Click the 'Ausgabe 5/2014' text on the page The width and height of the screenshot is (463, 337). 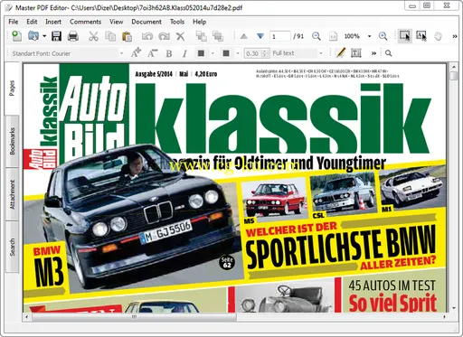click(154, 74)
